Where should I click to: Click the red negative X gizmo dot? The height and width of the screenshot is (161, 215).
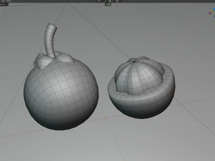[210, 13]
